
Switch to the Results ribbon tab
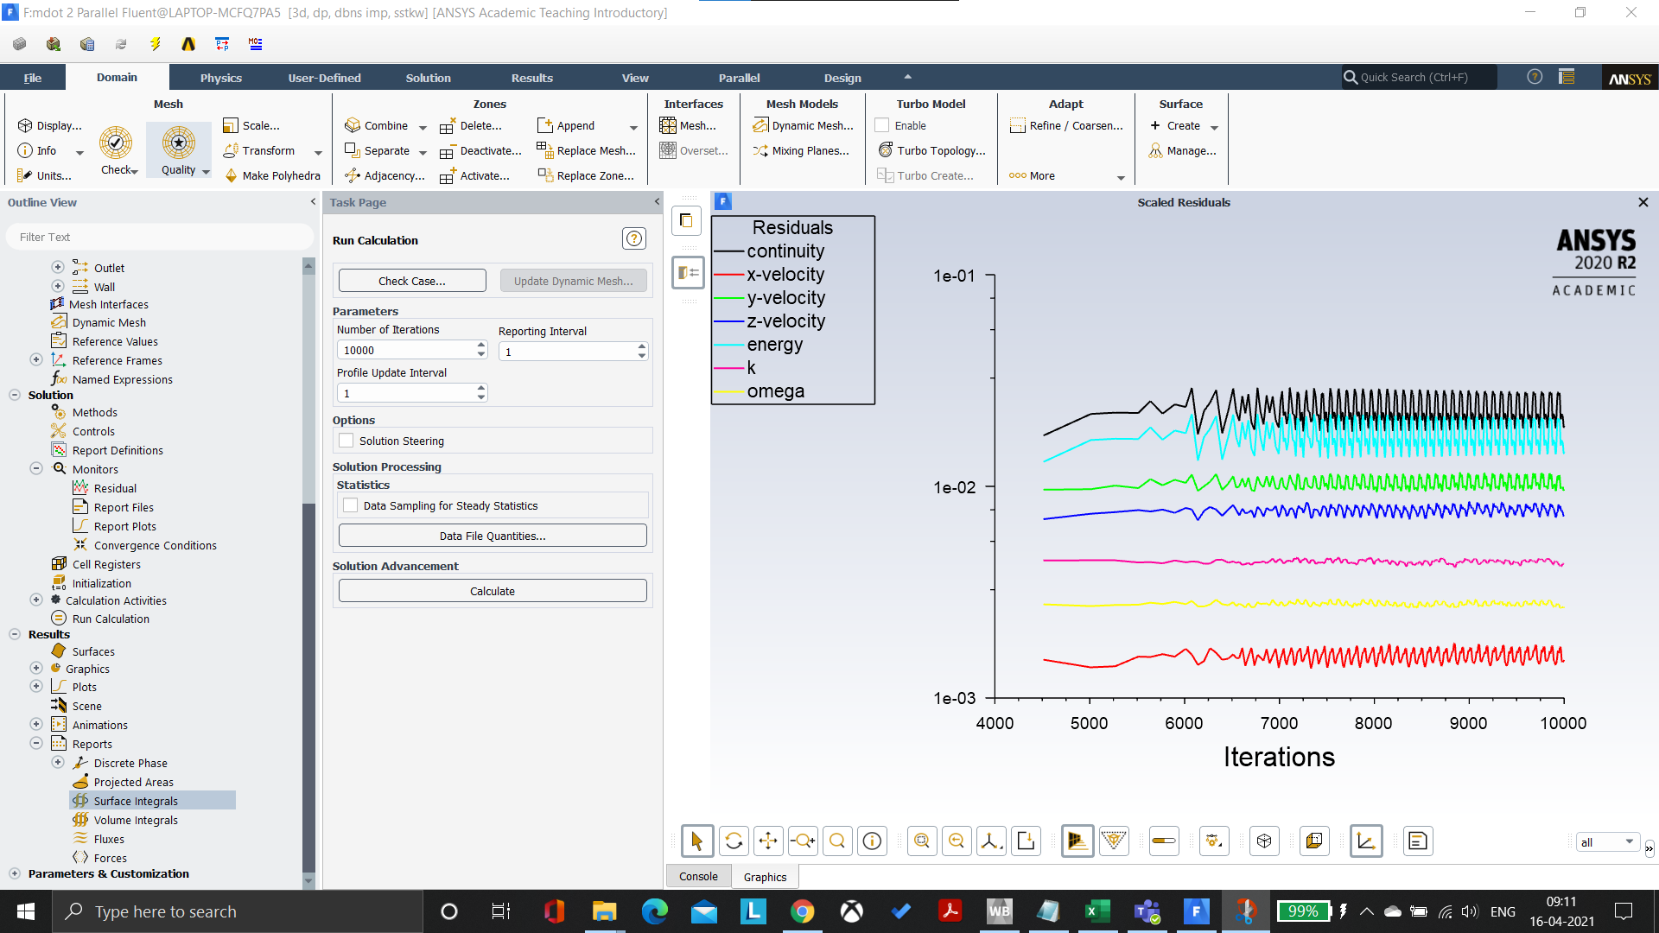pyautogui.click(x=531, y=78)
